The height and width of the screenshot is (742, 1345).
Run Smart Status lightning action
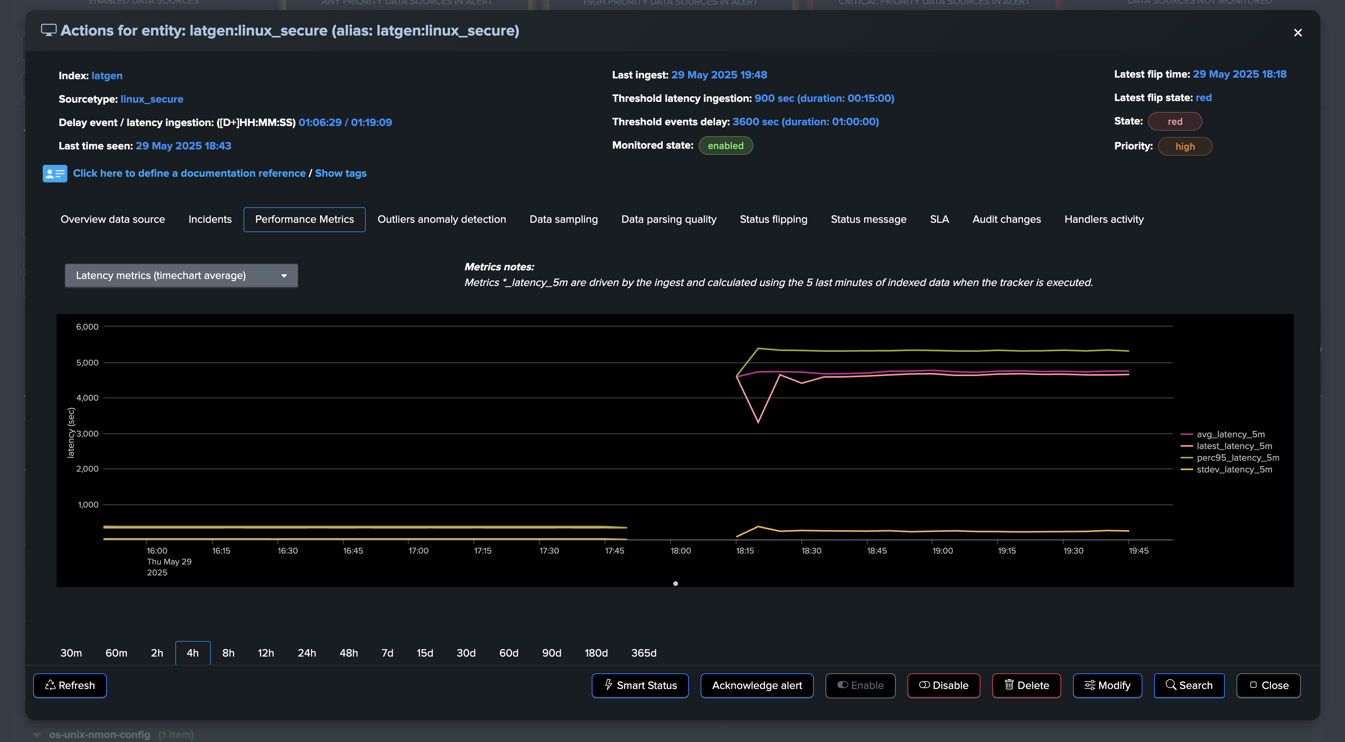(640, 685)
